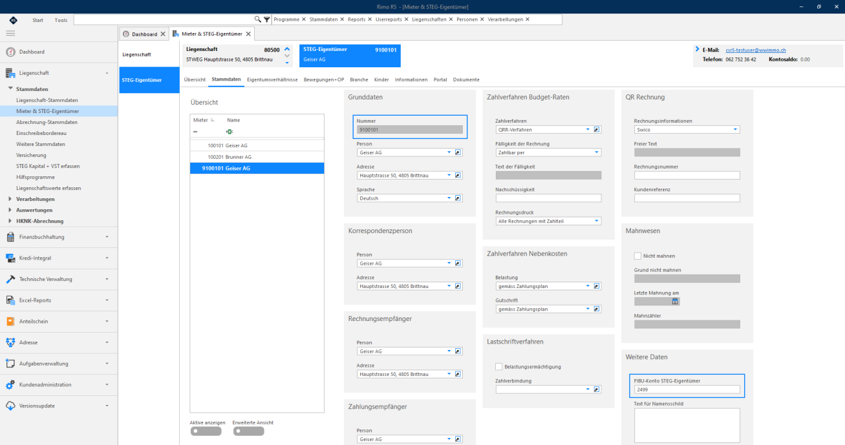
Task: Click the search magnifier icon
Action: coord(258,19)
